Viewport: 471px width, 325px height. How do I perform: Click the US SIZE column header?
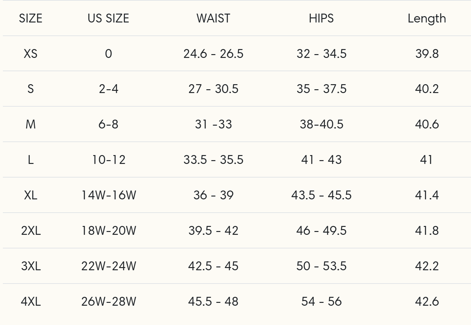[108, 18]
